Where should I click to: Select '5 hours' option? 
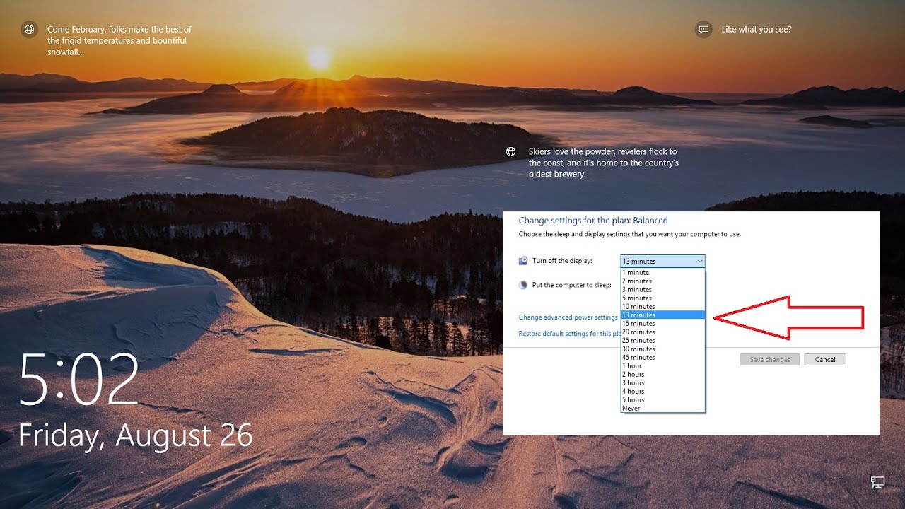tap(662, 400)
